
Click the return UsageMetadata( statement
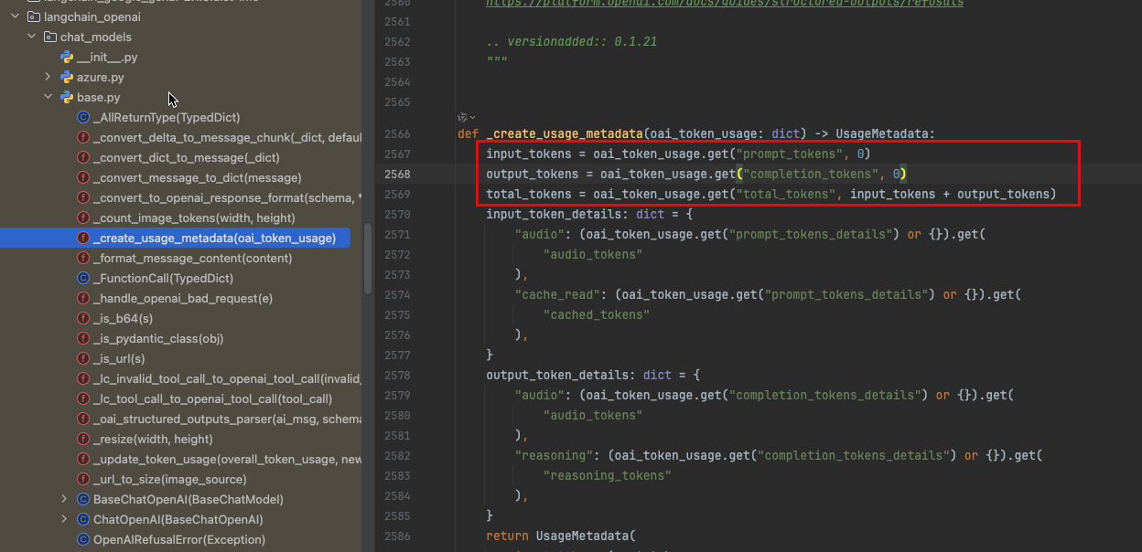tap(560, 536)
